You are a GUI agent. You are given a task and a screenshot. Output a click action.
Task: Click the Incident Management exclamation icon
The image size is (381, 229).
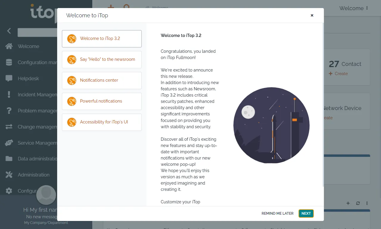[9, 95]
